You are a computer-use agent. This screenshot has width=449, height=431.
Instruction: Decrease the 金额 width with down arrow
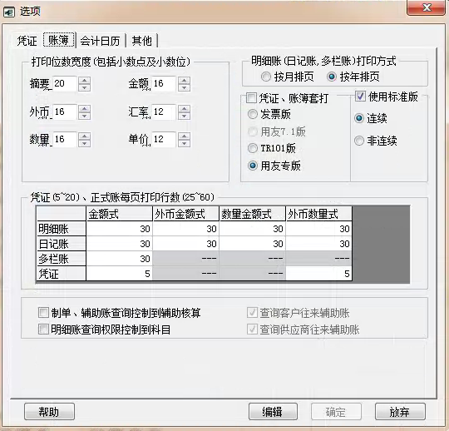184,87
